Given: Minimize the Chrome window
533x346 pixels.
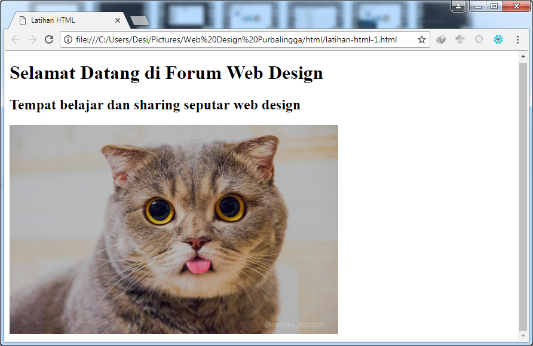Looking at the screenshot, I should 478,6.
